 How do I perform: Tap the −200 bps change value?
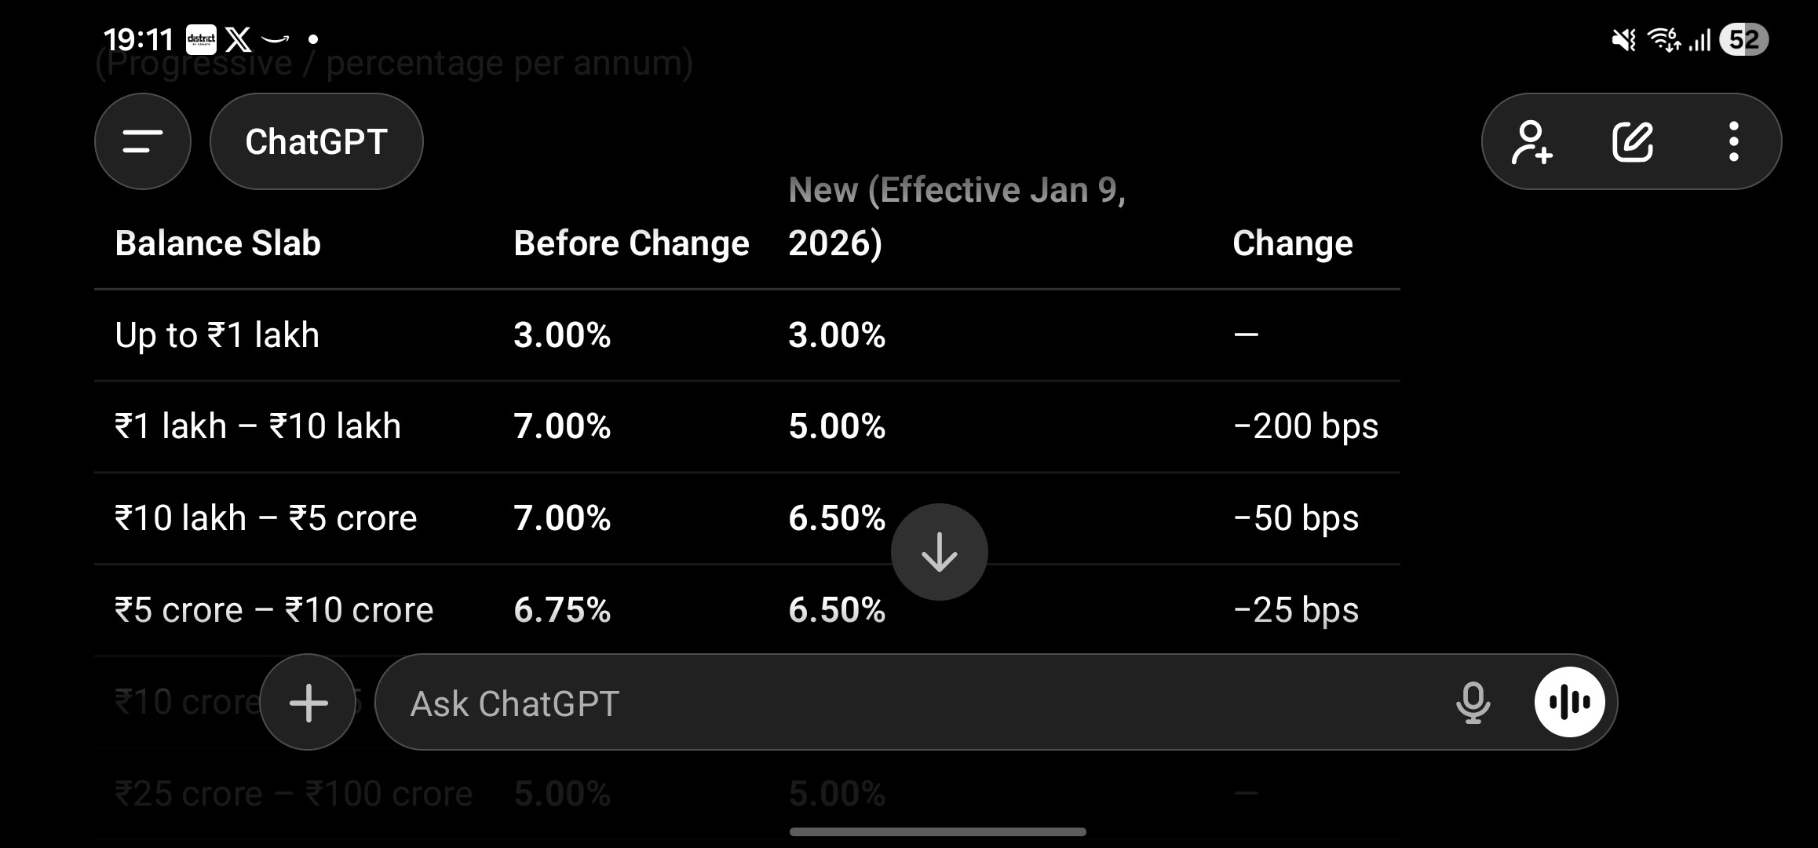point(1305,426)
